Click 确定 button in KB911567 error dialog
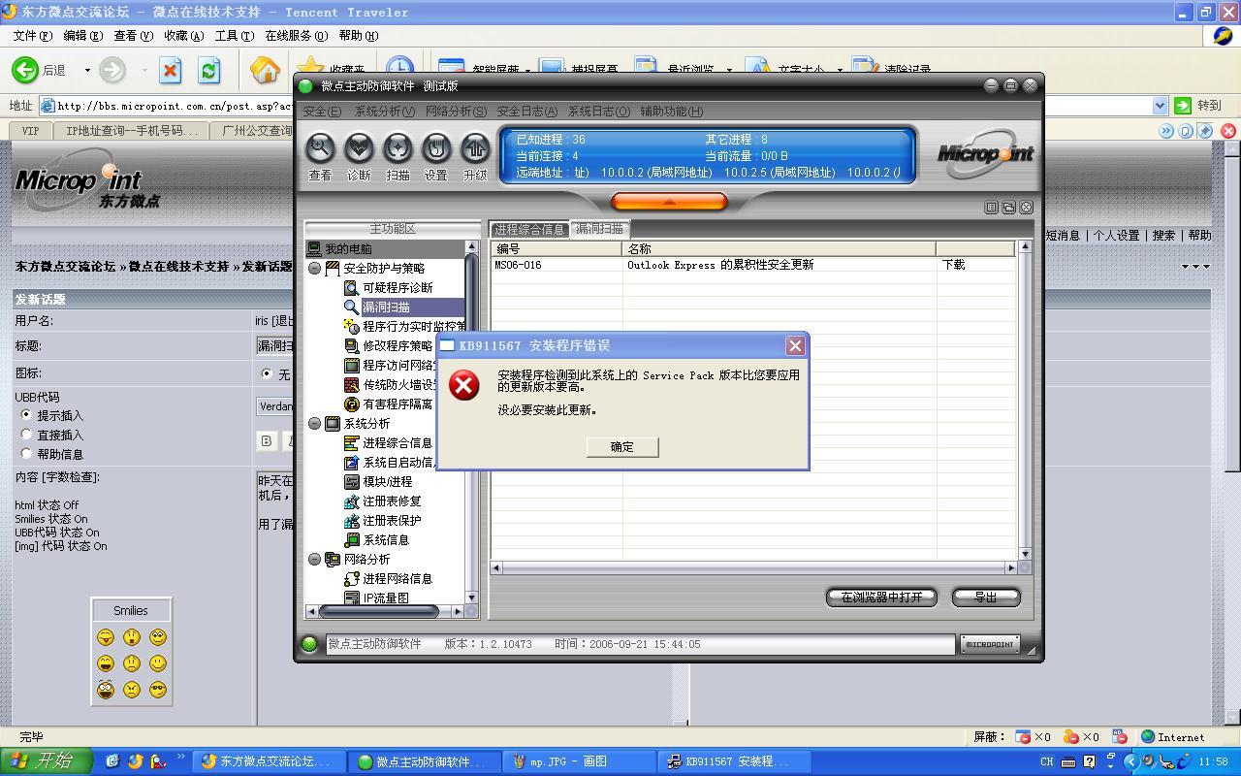The height and width of the screenshot is (776, 1241). 622,447
